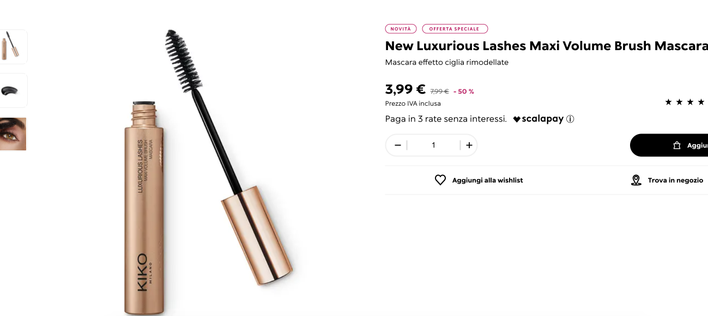
Task: Click the -50 % discount label
Action: pos(464,92)
